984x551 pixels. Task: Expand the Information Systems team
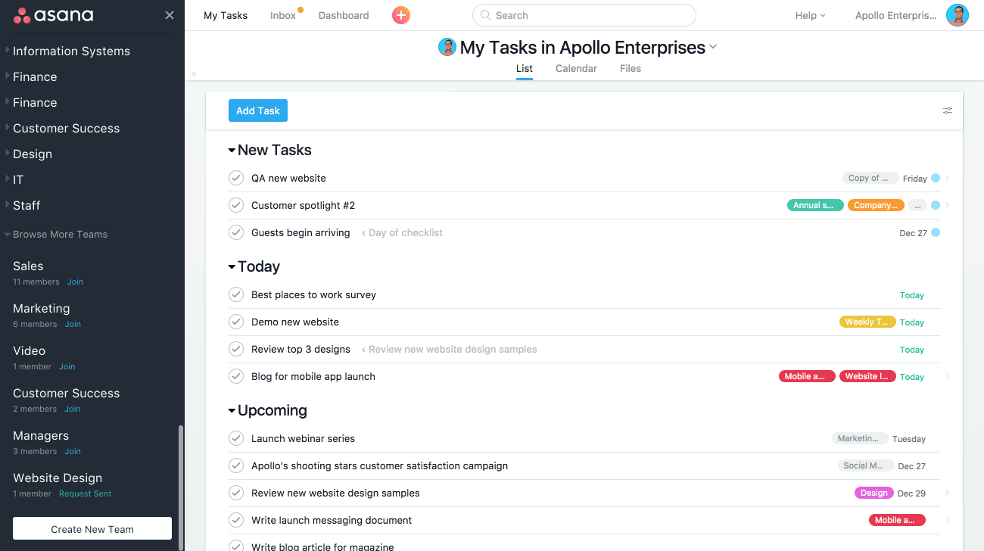[8, 51]
